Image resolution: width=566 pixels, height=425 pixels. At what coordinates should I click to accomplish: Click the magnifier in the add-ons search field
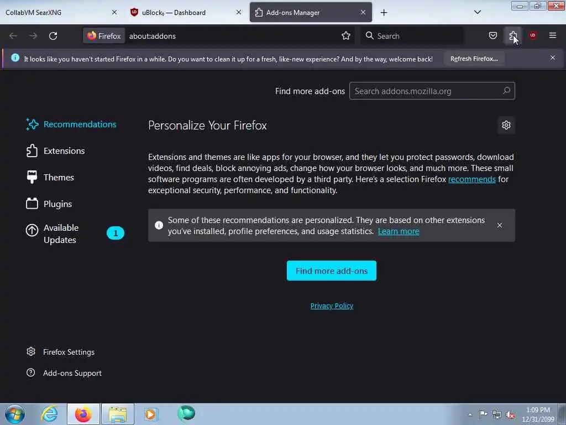pos(506,91)
